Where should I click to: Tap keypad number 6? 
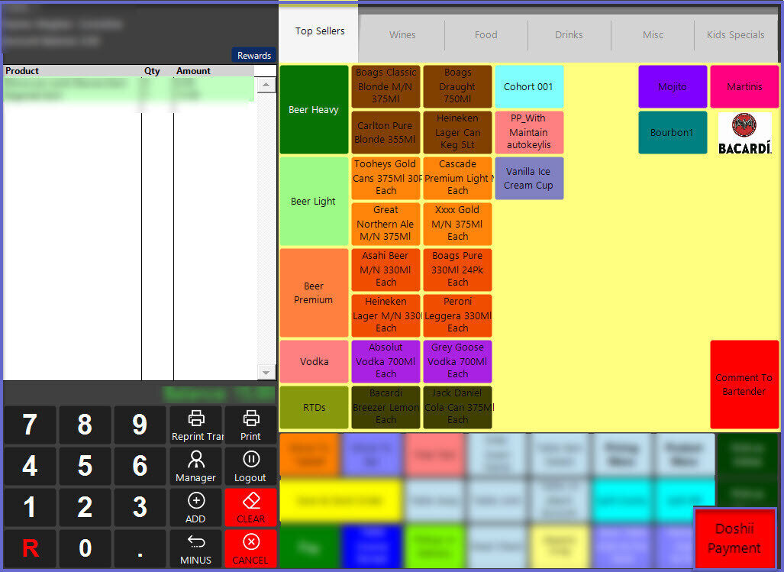(140, 466)
